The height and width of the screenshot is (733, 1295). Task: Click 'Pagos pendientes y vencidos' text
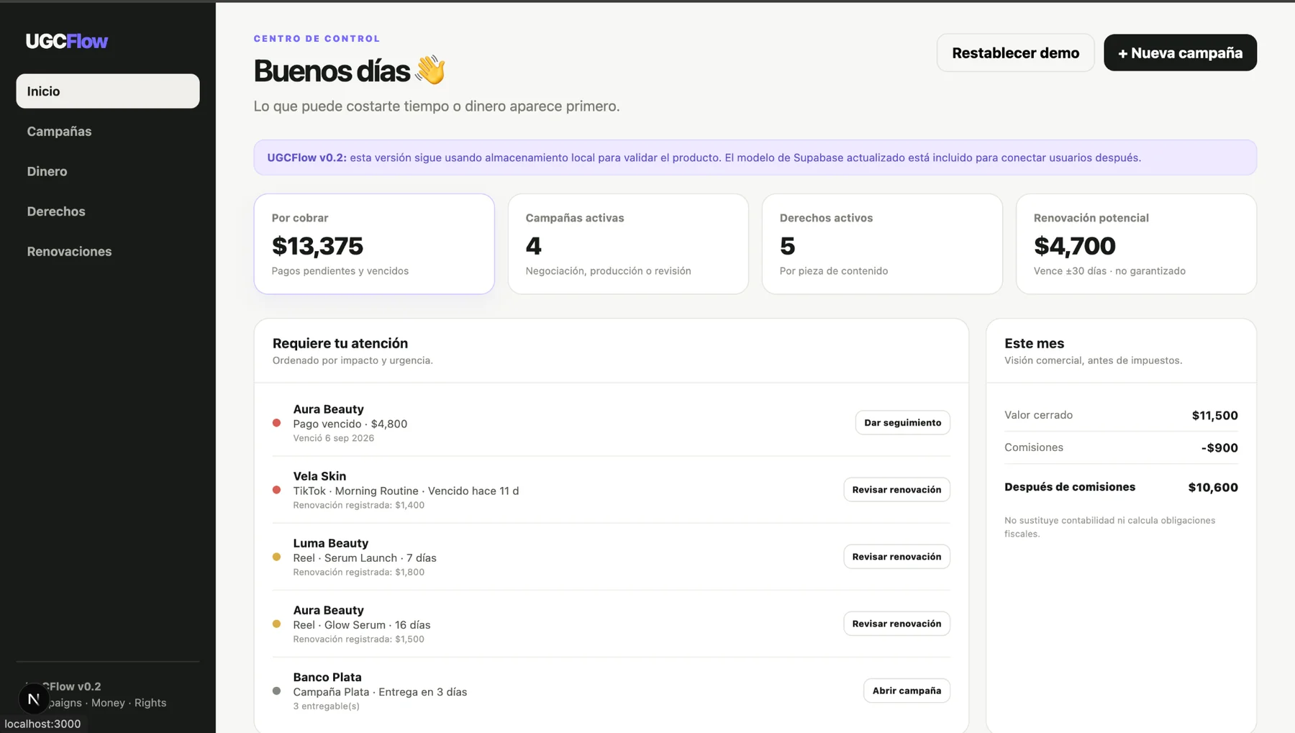[340, 270]
